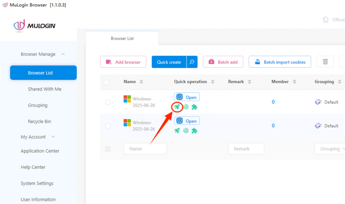
Task: Click the MULOGIN logo in the sidebar
Action: point(34,26)
